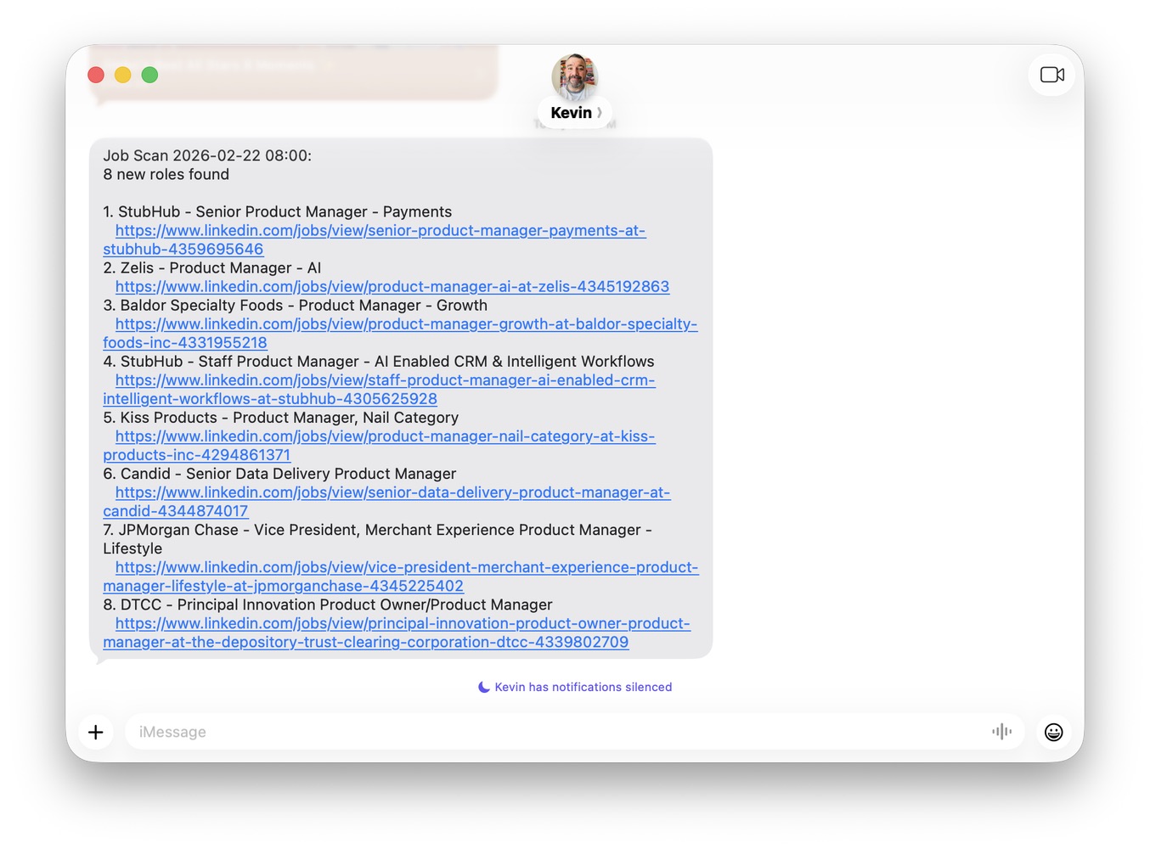The image size is (1150, 849).
Task: Click '8 new roles found' line
Action: 166,175
